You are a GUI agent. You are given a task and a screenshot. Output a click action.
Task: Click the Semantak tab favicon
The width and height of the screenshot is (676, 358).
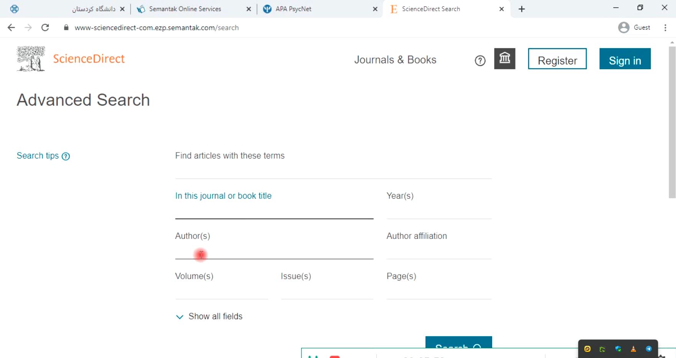coord(141,9)
